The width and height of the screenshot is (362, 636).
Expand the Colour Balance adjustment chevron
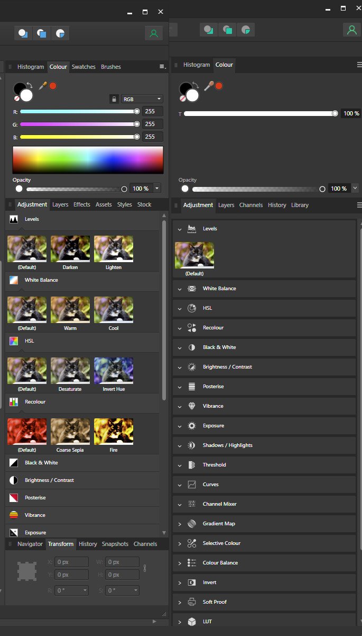(180, 563)
